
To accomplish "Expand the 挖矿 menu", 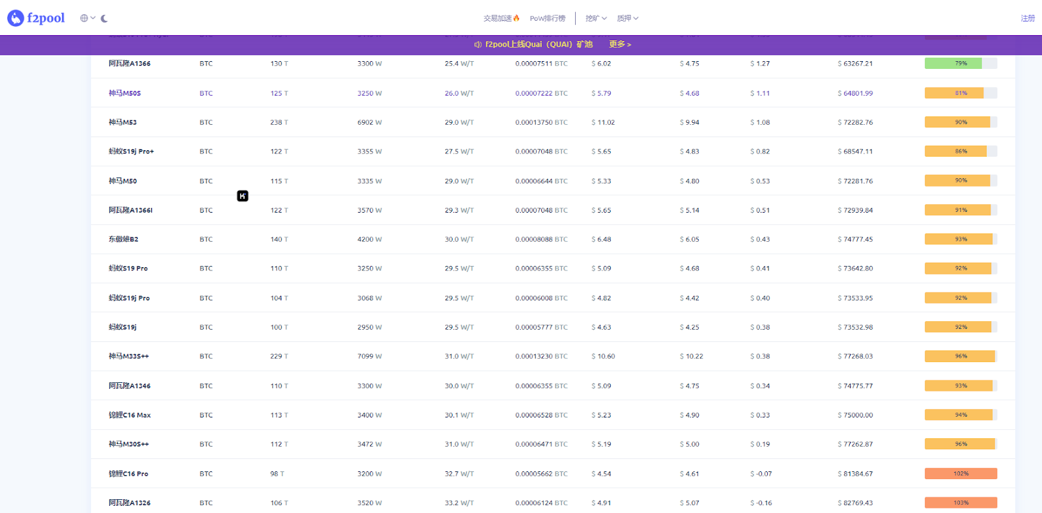I will click(x=596, y=18).
